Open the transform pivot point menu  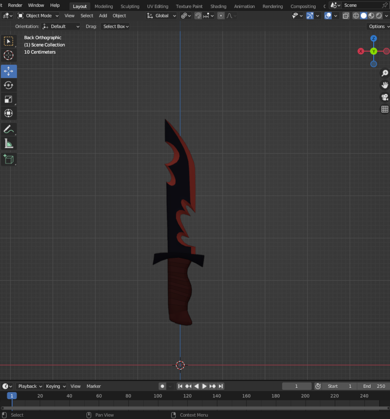[185, 16]
